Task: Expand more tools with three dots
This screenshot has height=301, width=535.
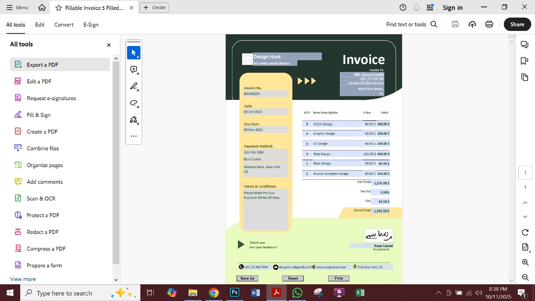Action: 134,136
